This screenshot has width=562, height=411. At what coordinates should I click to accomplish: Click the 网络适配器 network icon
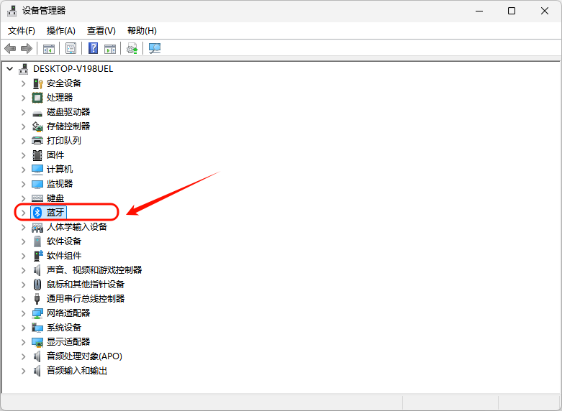[x=37, y=313]
